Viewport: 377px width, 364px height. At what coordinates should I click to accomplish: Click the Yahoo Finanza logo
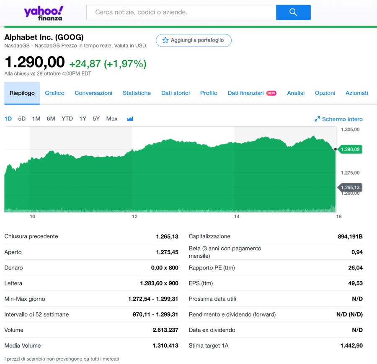coord(44,13)
